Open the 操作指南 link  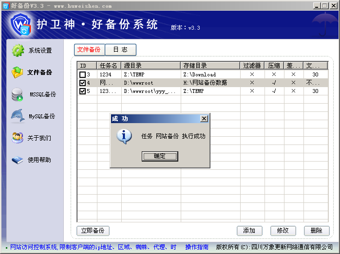[197, 247]
